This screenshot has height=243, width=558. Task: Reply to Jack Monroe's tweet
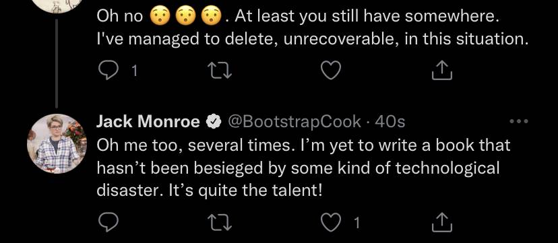point(108,222)
